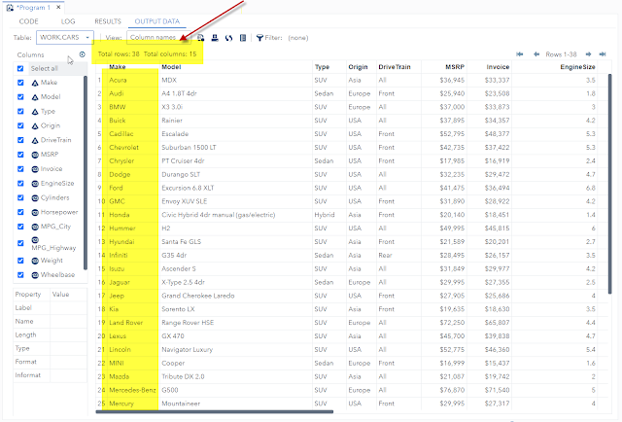Sort by the Make column header

(118, 67)
